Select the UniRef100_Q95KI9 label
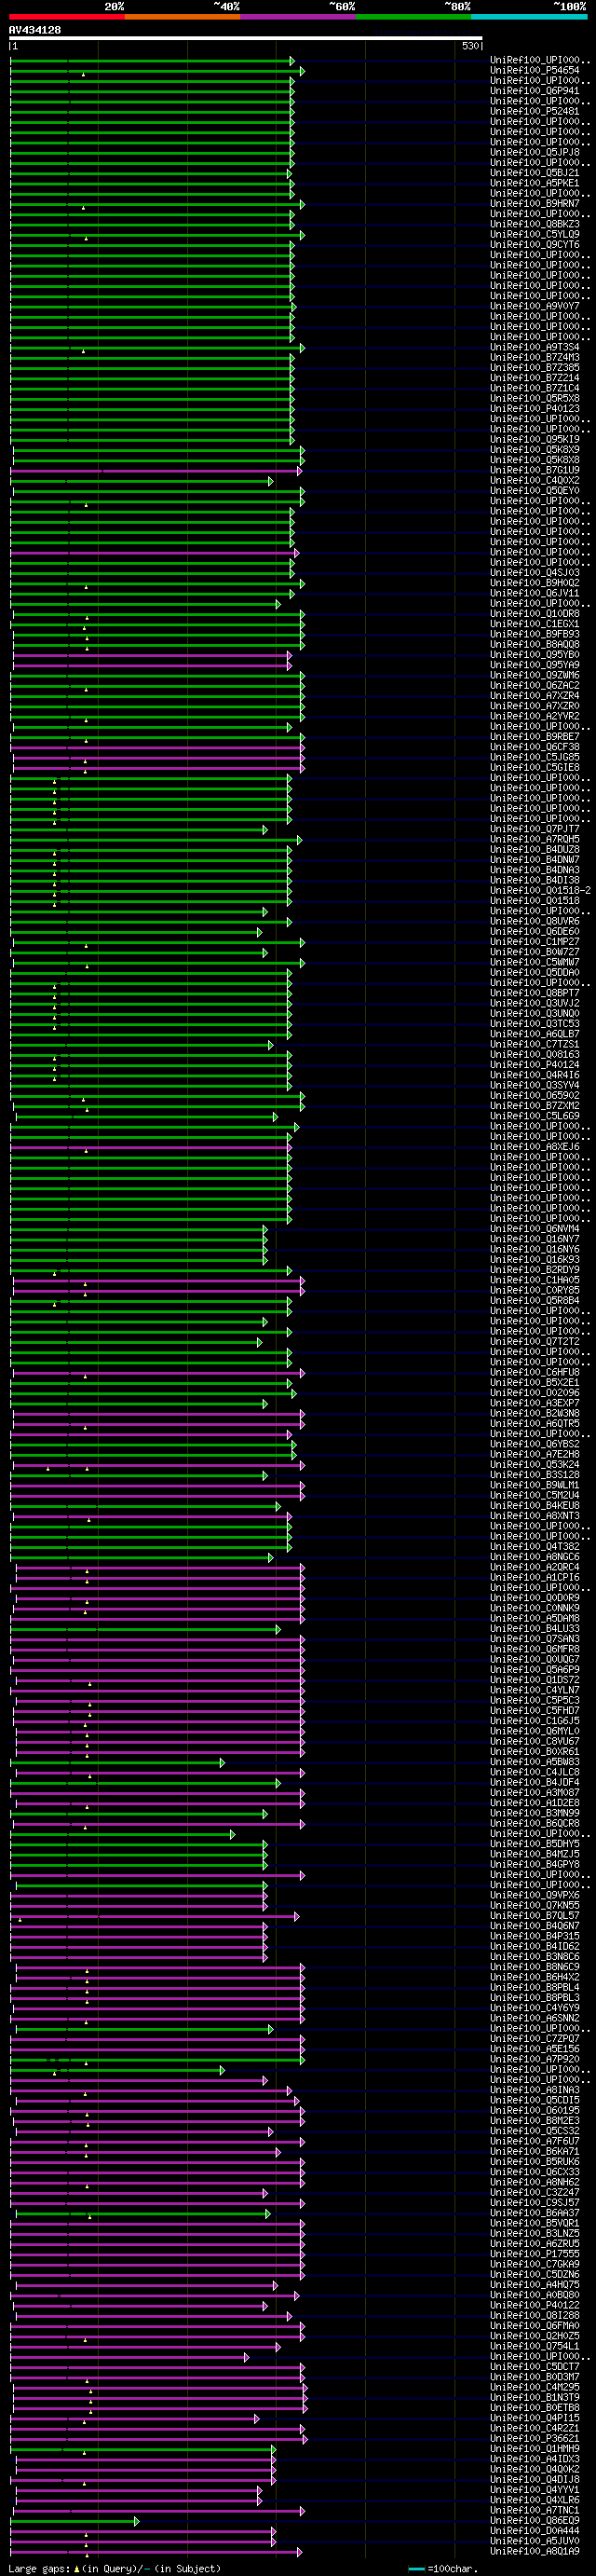Screen dimensions: 596x2576 click(x=535, y=440)
